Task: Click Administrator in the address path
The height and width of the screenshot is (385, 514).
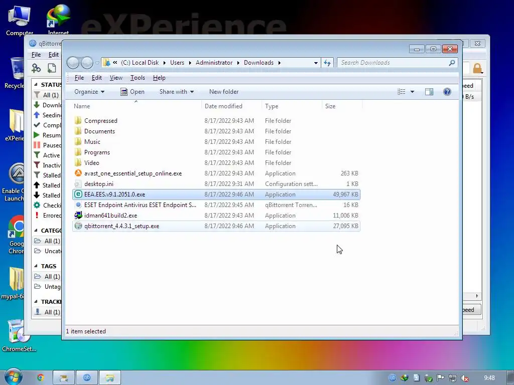Action: (x=214, y=63)
